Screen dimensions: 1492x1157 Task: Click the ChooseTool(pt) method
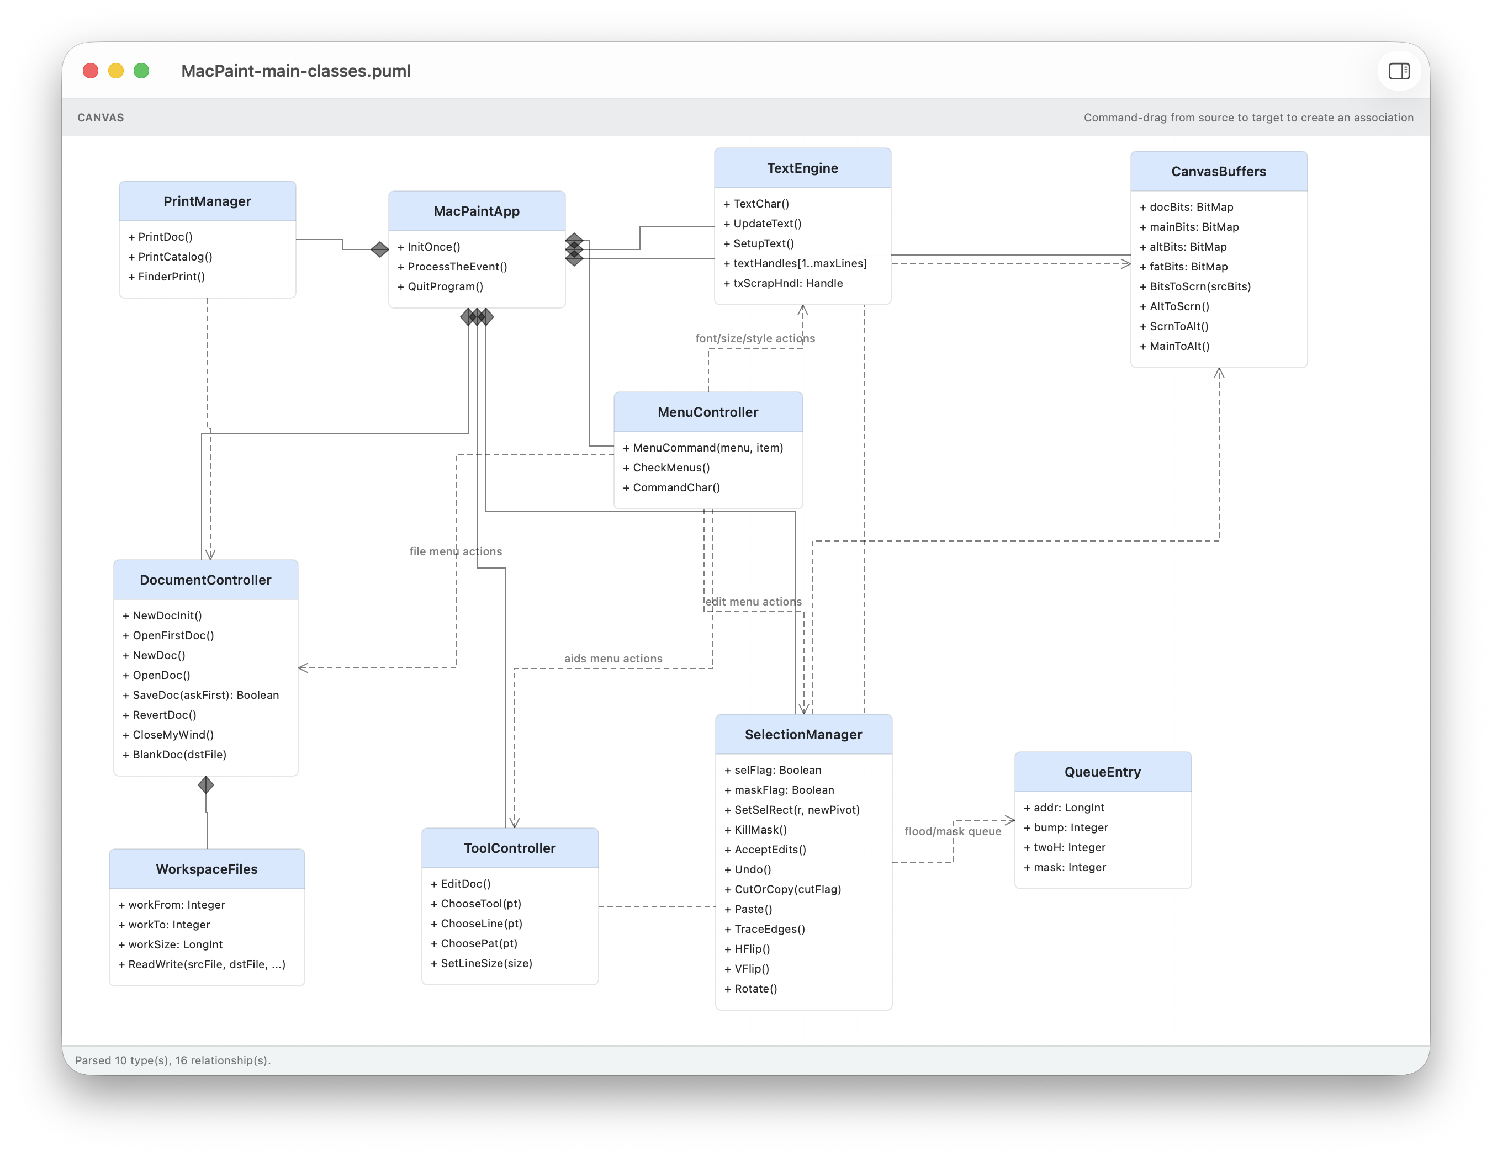point(476,904)
